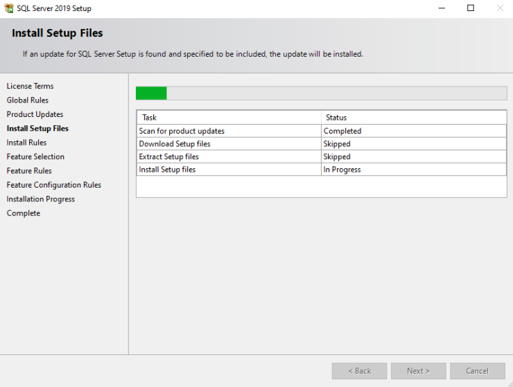Close the SQL Server 2019 Setup window
The width and height of the screenshot is (513, 387).
[x=500, y=8]
